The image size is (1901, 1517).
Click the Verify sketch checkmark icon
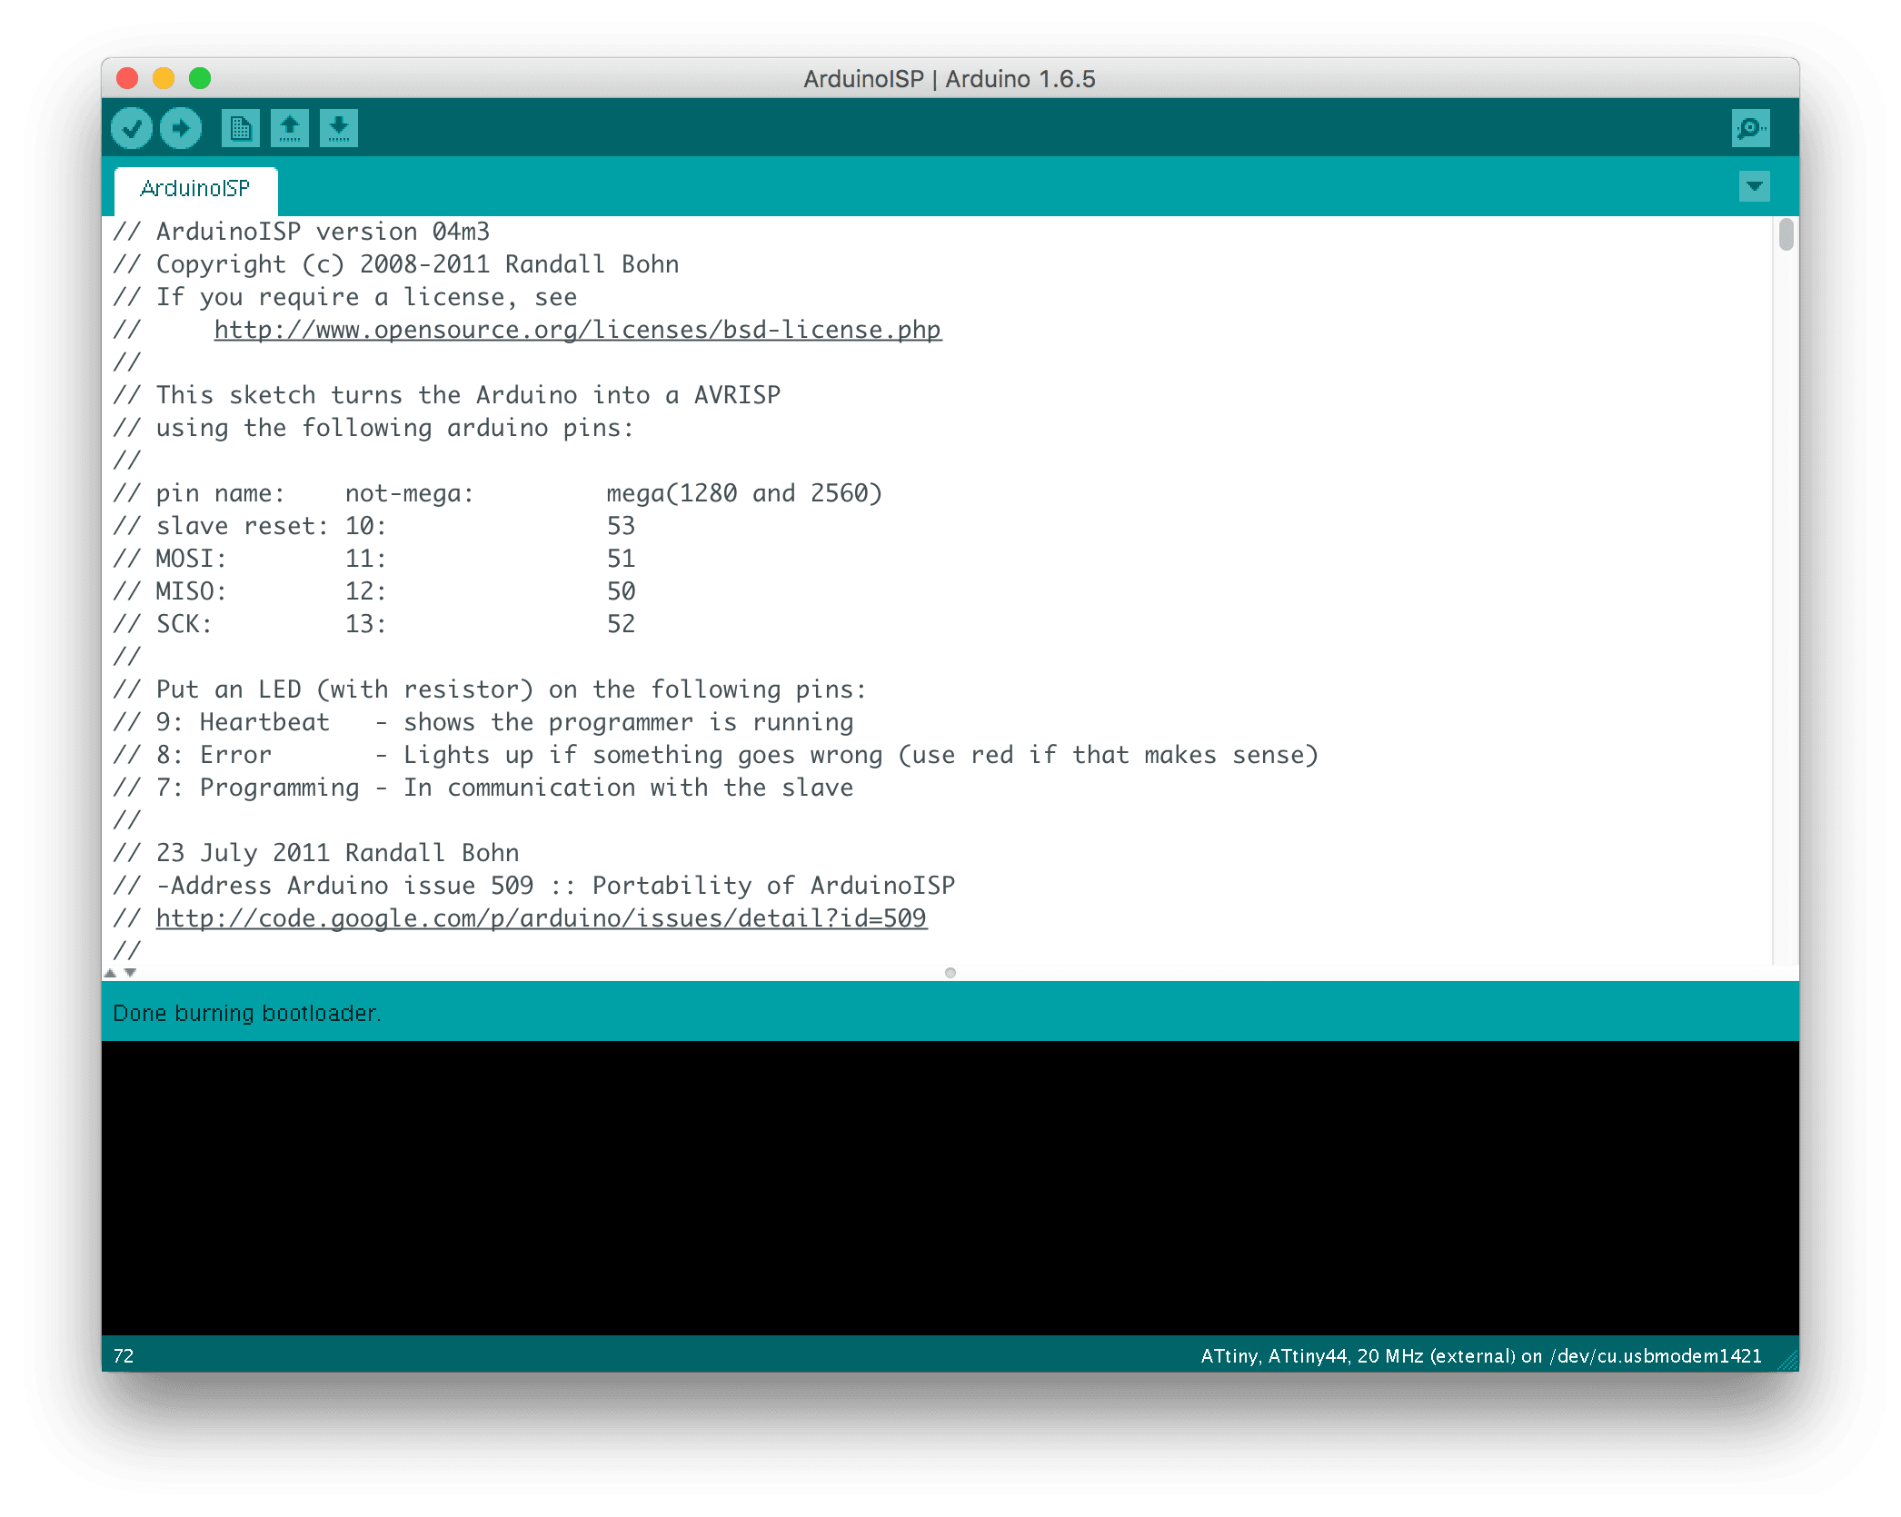(x=132, y=128)
